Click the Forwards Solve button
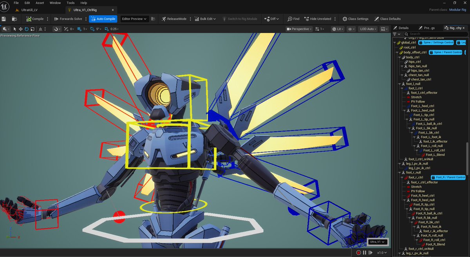470x257 pixels. tap(68, 19)
